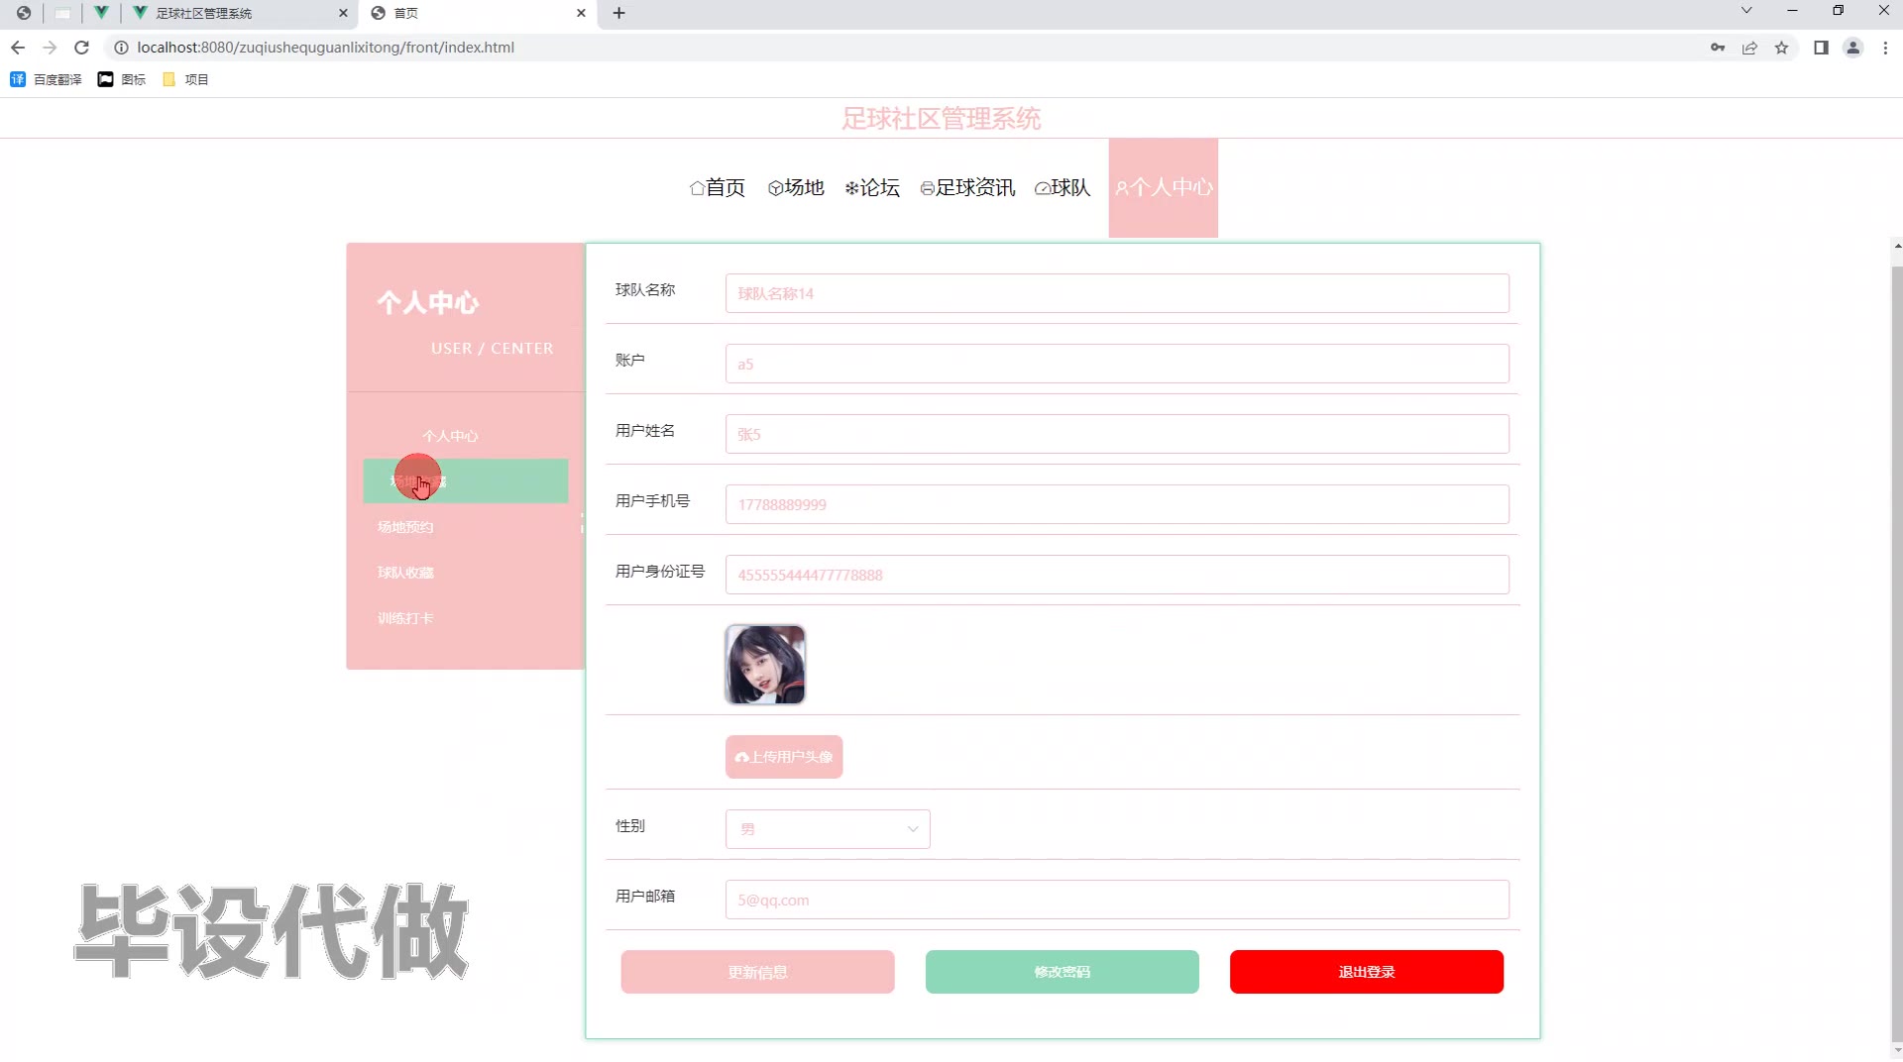Open the saved passwords key icon
1903x1062 pixels.
[x=1718, y=48]
